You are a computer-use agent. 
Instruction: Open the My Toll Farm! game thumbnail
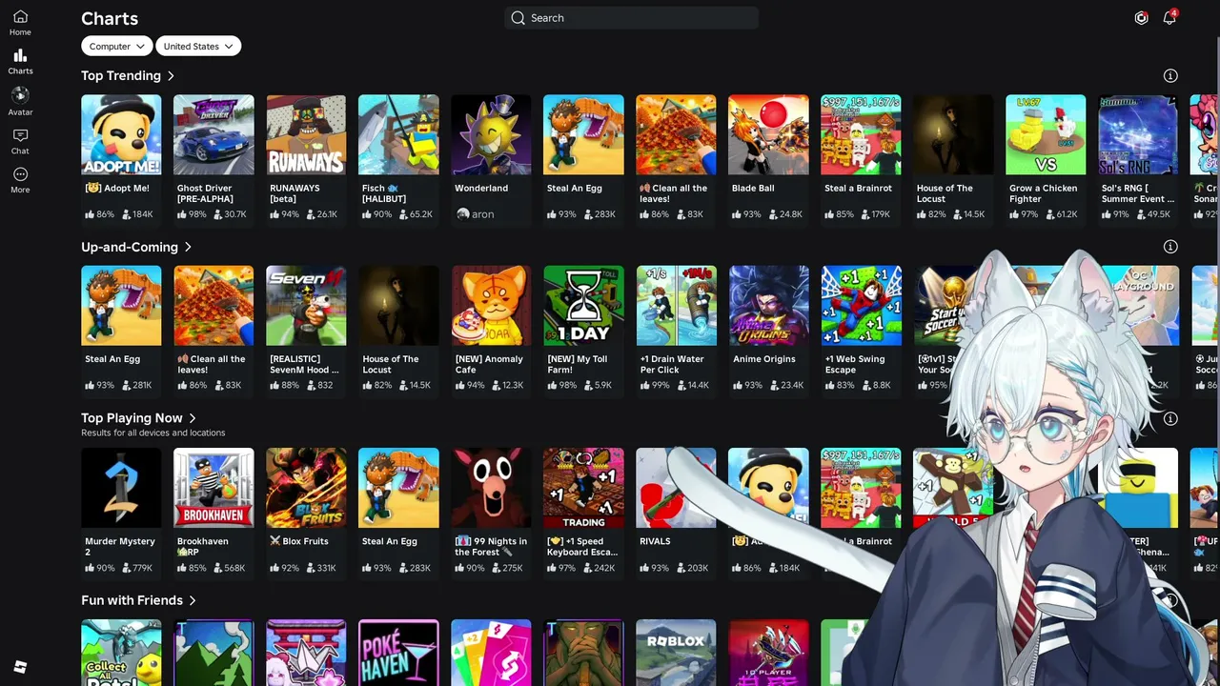point(583,306)
